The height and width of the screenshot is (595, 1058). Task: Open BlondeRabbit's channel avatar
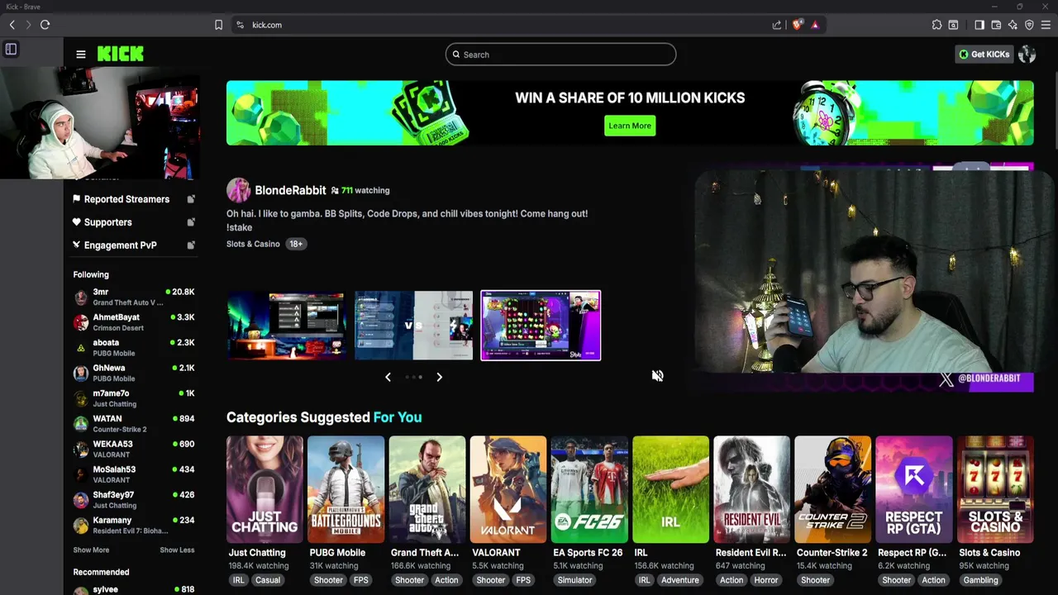238,190
